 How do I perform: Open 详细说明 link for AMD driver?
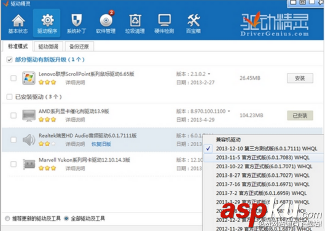(x=75, y=120)
